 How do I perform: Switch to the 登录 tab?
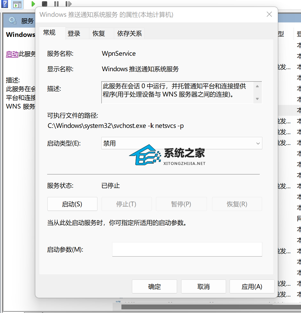click(77, 34)
